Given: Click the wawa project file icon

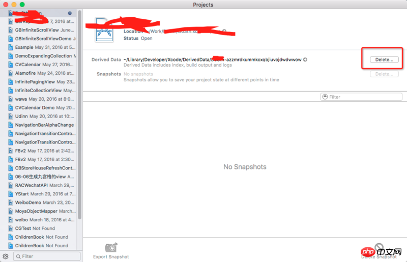Looking at the screenshot, I should click(11, 99).
